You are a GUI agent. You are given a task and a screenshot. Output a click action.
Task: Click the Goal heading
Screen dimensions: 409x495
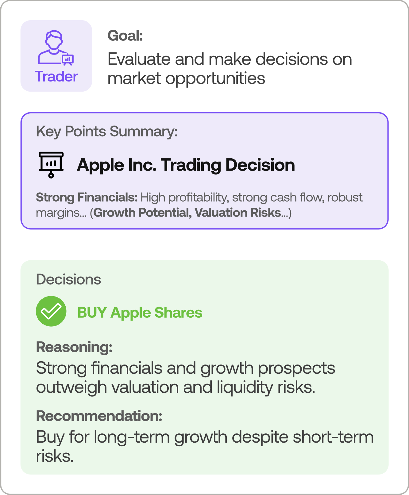tap(125, 36)
